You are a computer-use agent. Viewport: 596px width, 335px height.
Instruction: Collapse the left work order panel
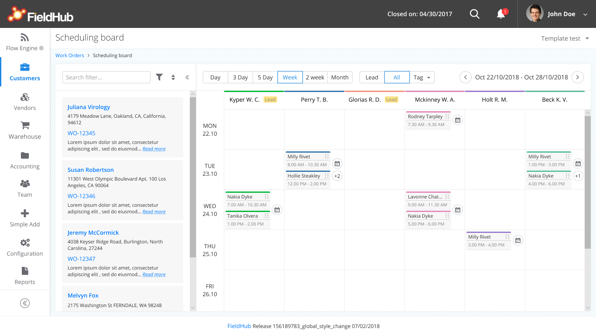[x=187, y=77]
